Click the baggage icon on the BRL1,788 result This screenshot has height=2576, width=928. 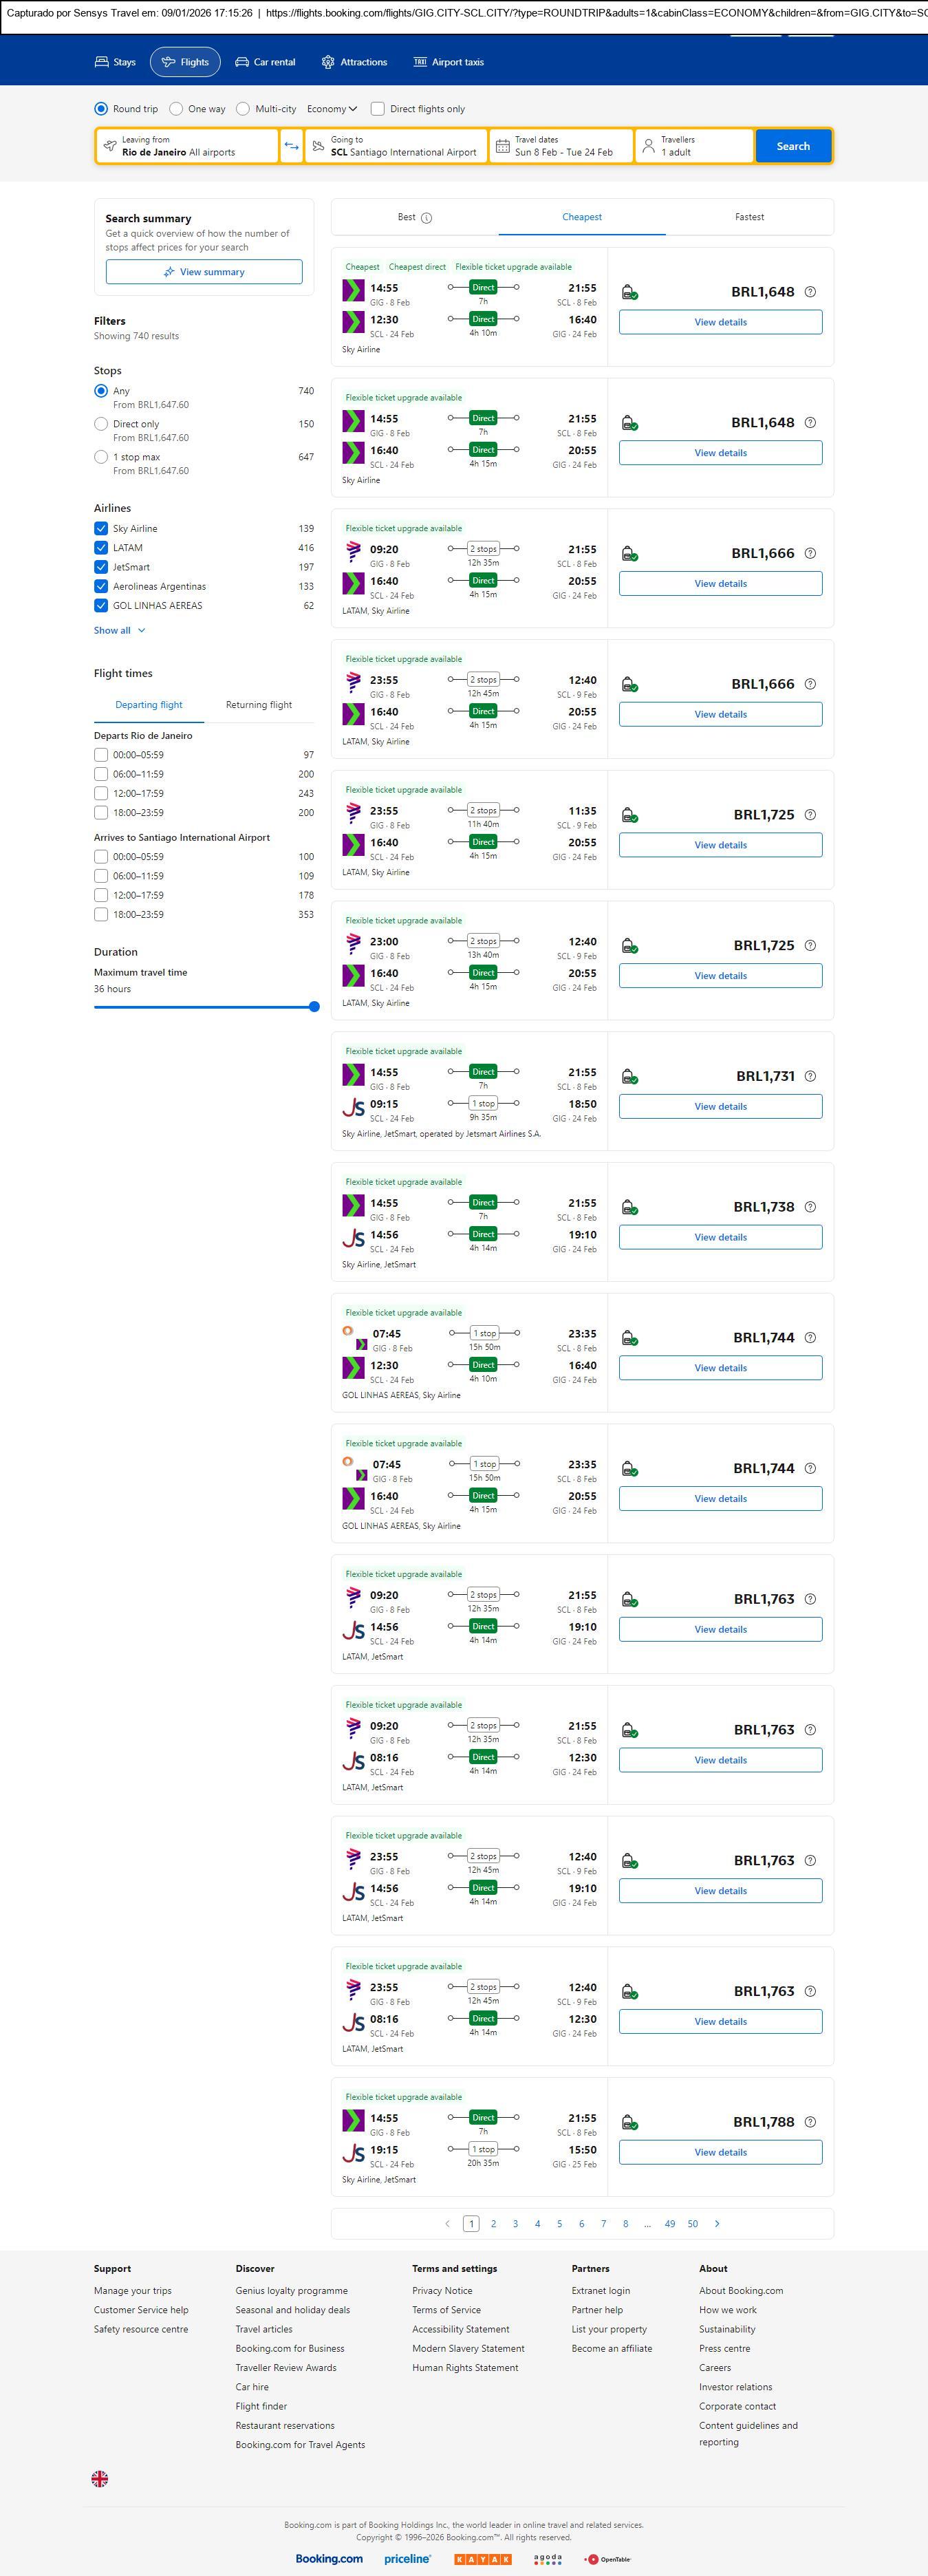pyautogui.click(x=630, y=2122)
